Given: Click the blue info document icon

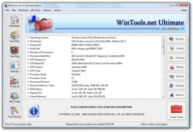Looking at the screenshot, I should [34, 111].
